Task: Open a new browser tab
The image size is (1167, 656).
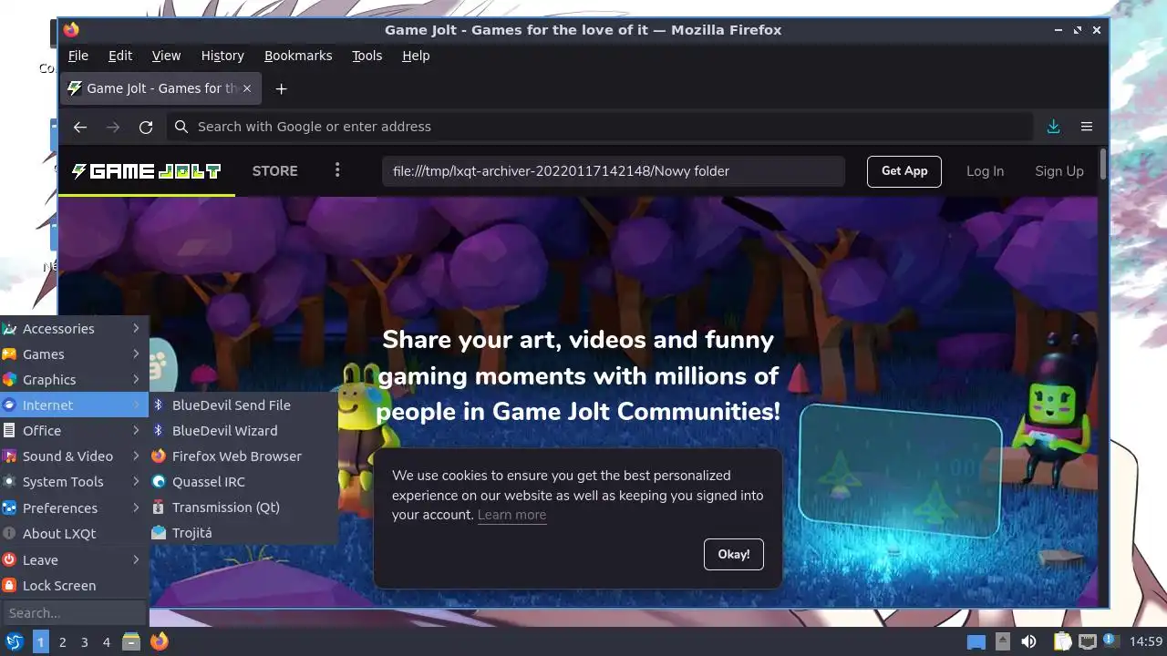Action: [281, 88]
